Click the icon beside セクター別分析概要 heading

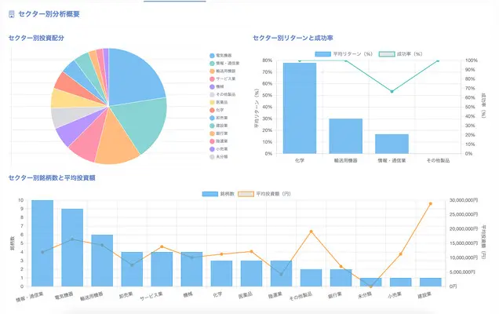pyautogui.click(x=12, y=14)
